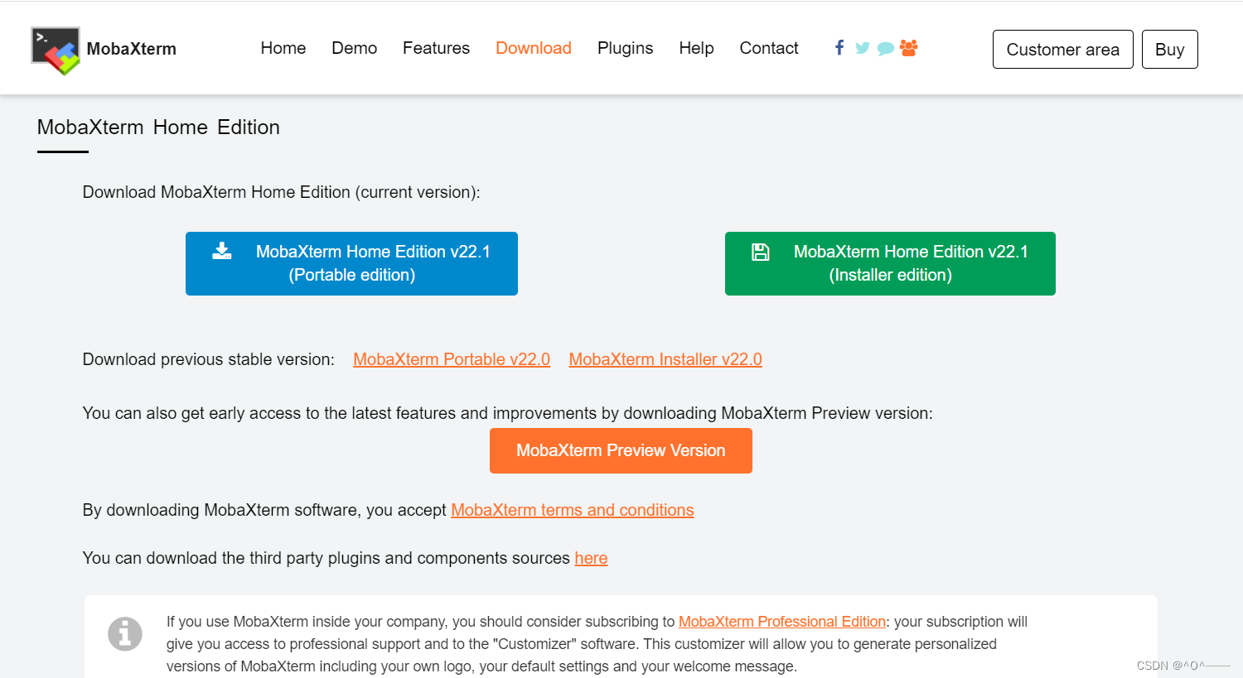
Task: Click the MobaXterm Preview Version button
Action: click(621, 450)
